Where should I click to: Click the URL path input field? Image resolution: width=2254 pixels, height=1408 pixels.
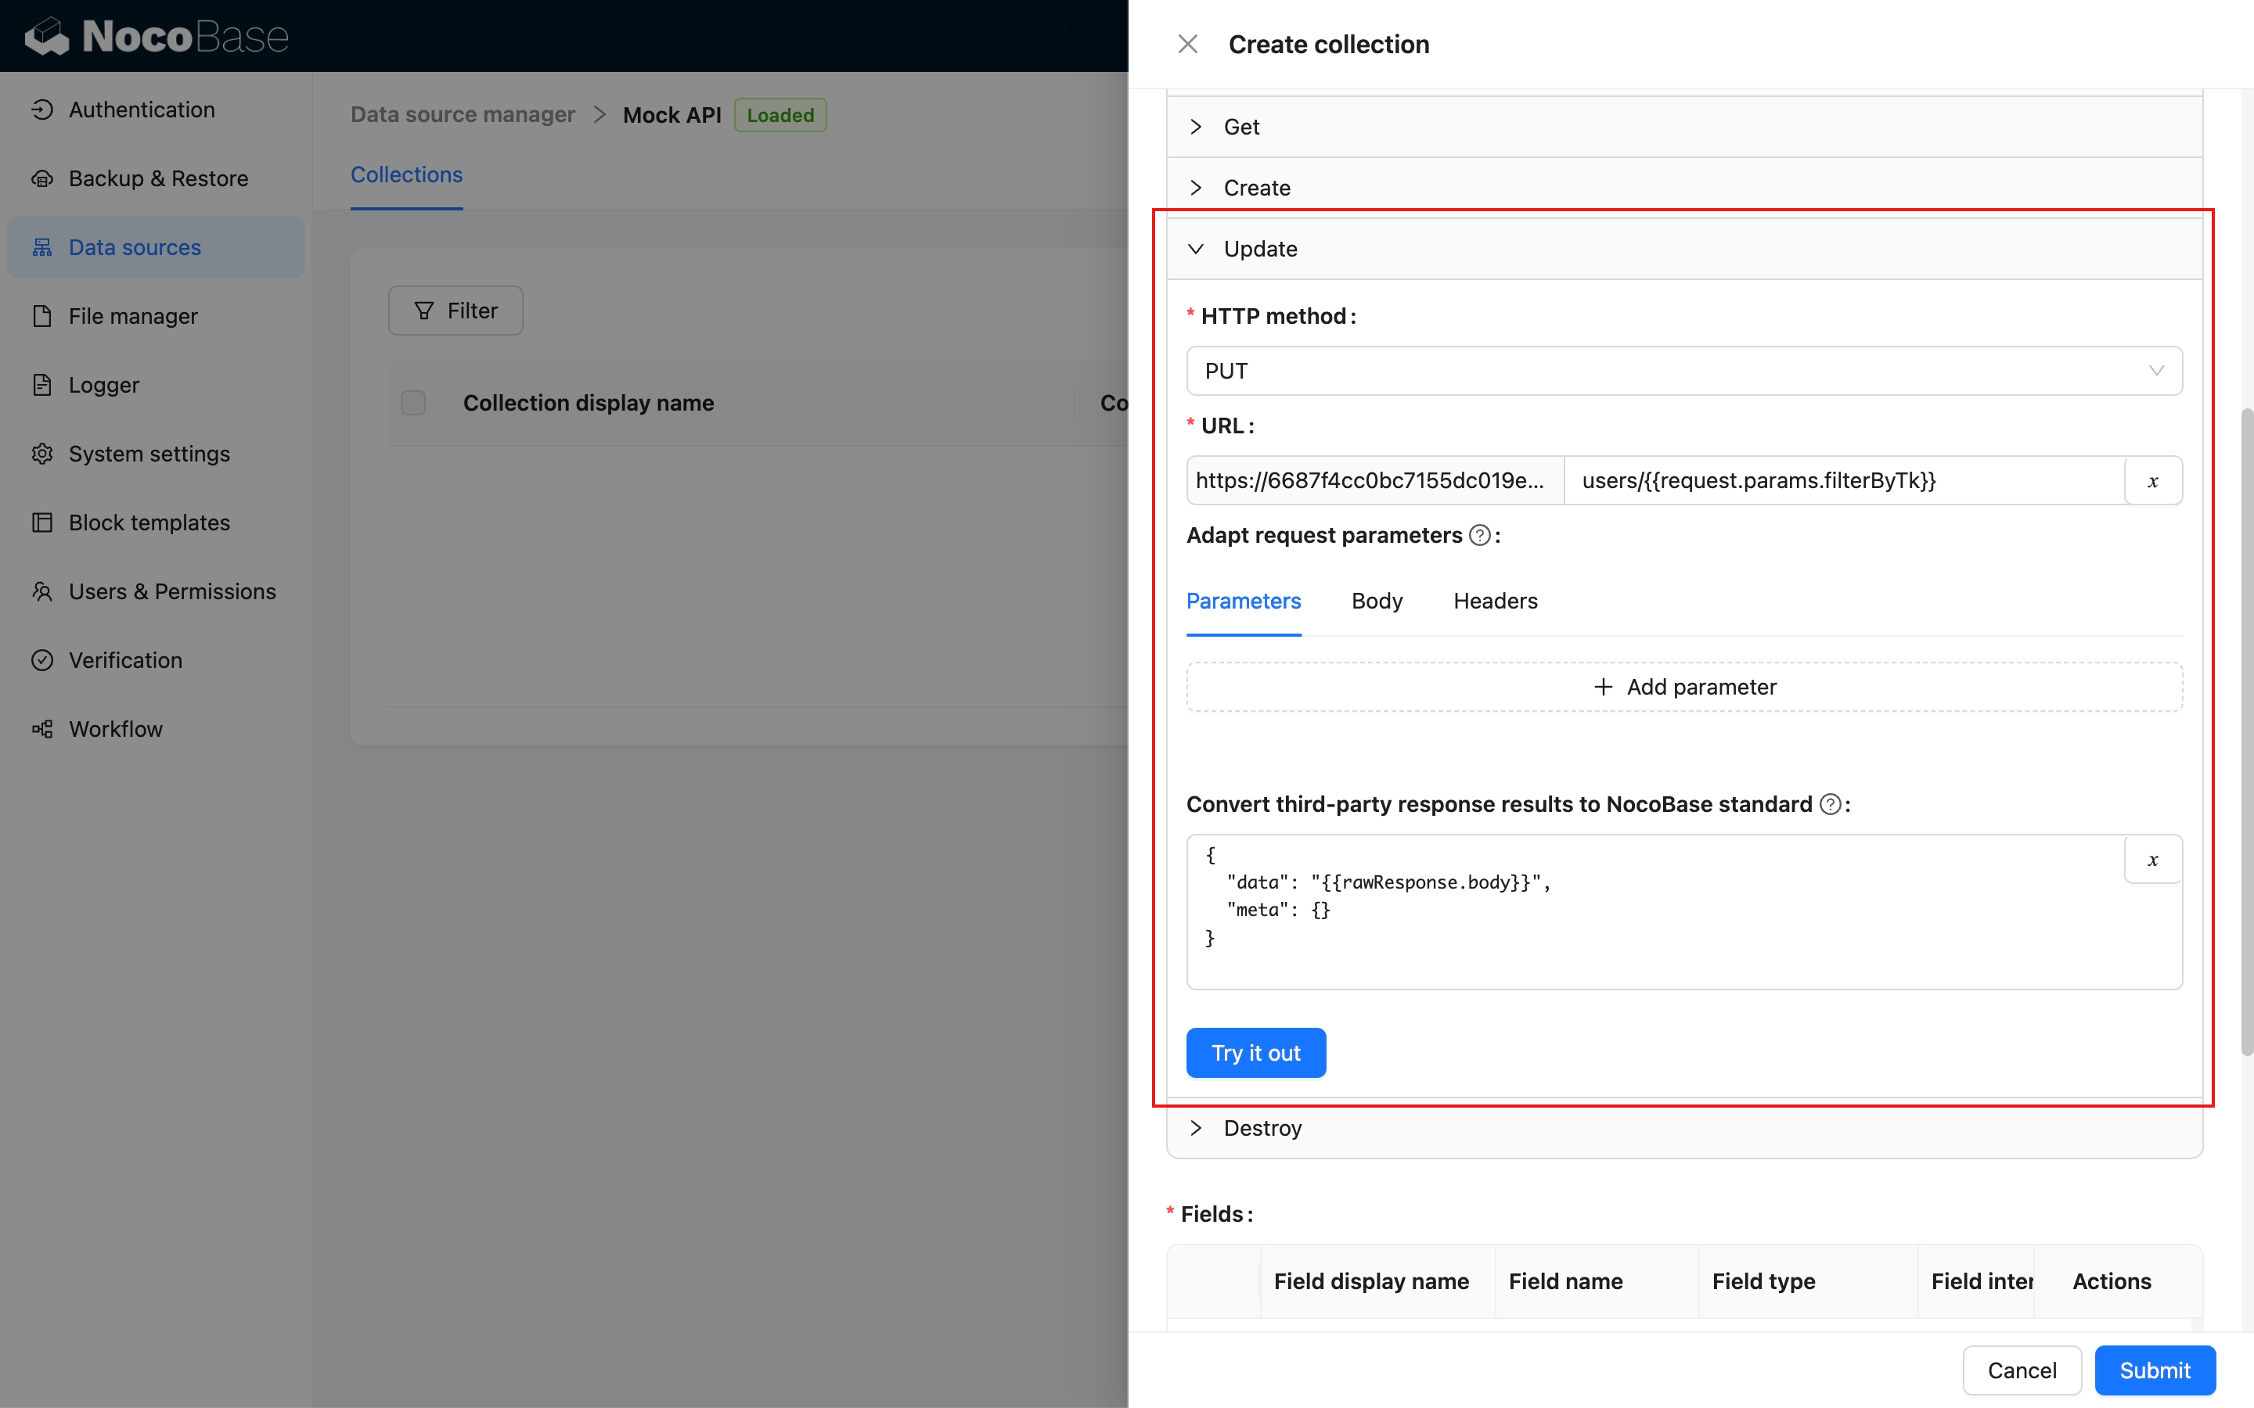(x=1842, y=481)
